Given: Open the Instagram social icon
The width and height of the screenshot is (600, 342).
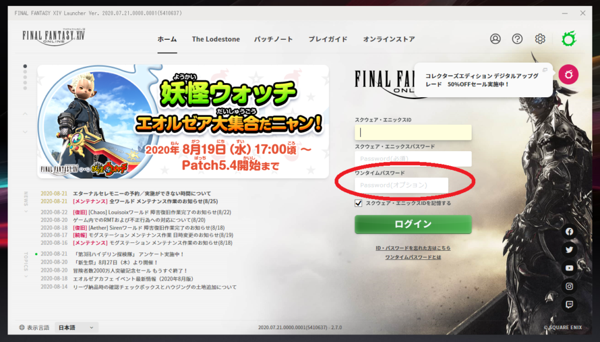Looking at the screenshot, I should (x=570, y=286).
